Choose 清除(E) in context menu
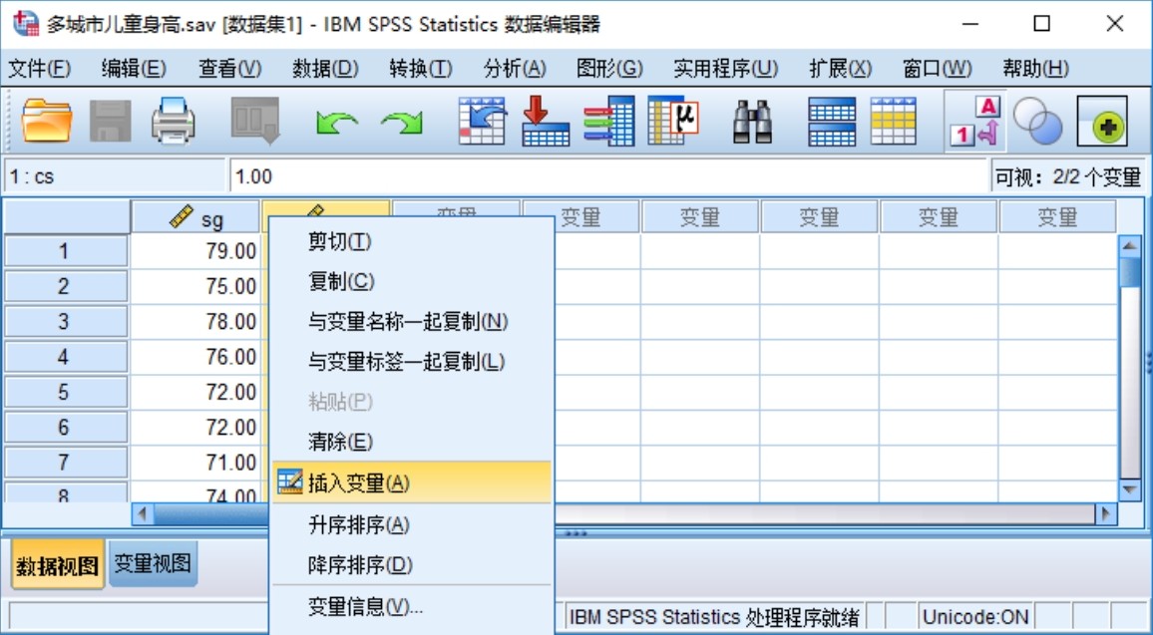The width and height of the screenshot is (1153, 635). 411,442
